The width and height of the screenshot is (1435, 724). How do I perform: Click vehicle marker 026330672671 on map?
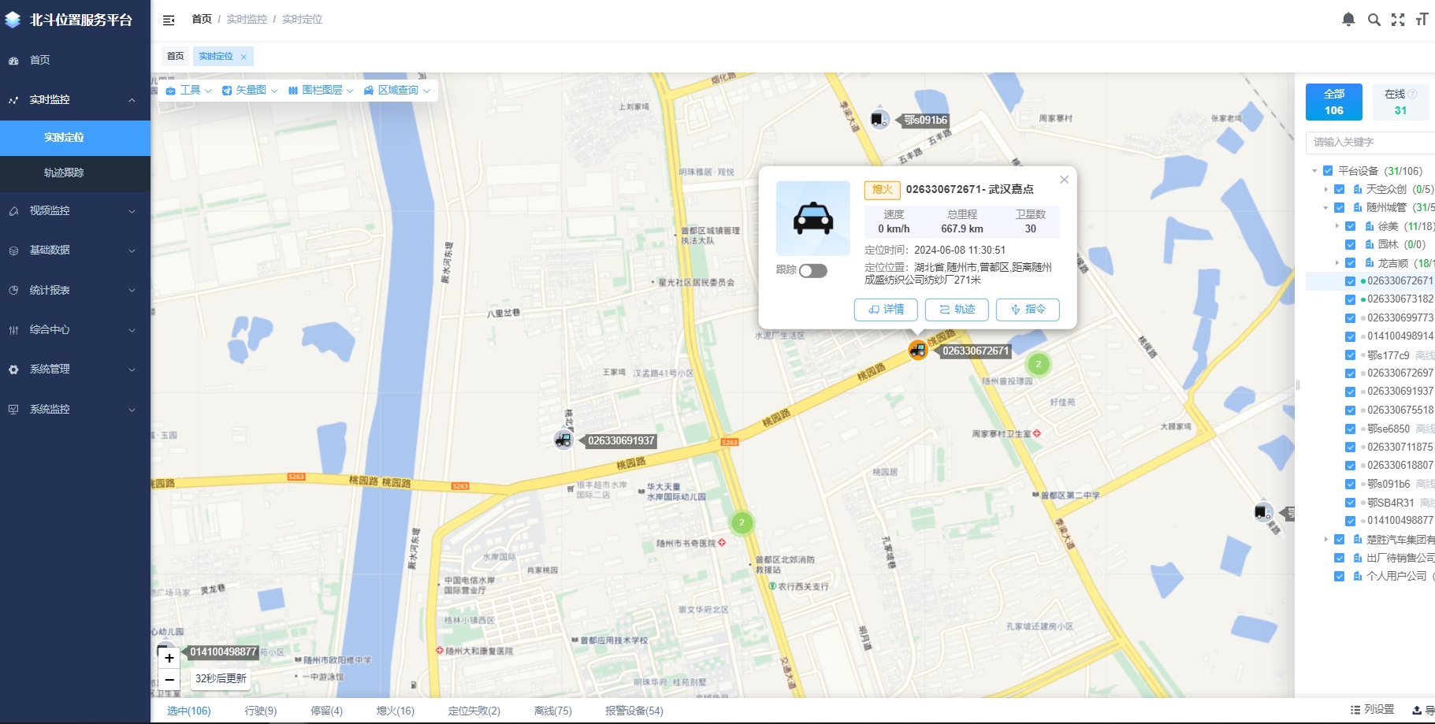click(x=918, y=350)
